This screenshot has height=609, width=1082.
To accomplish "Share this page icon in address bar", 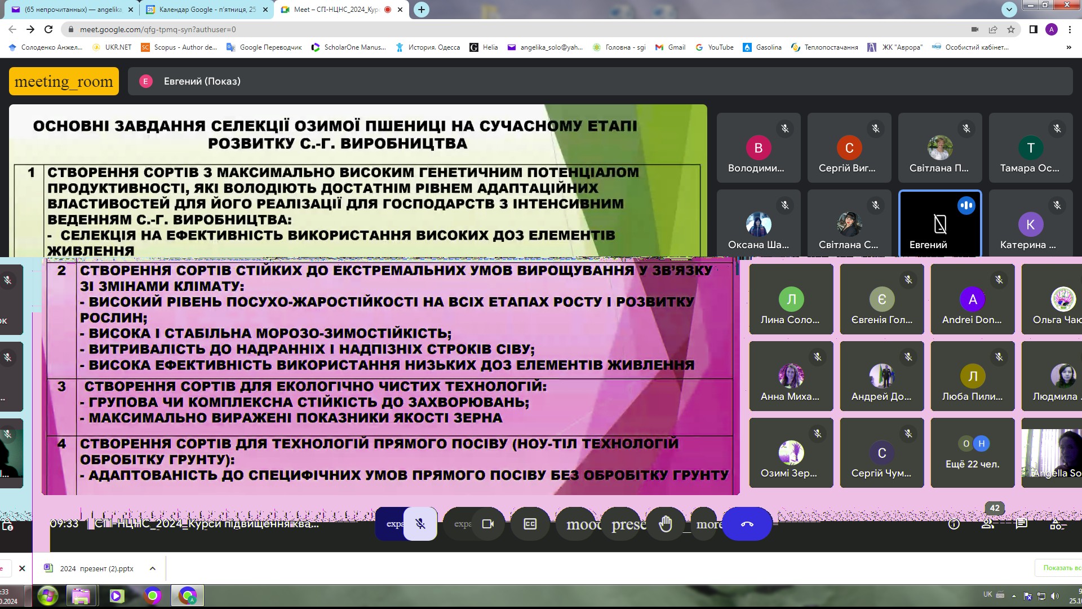I will point(993,29).
